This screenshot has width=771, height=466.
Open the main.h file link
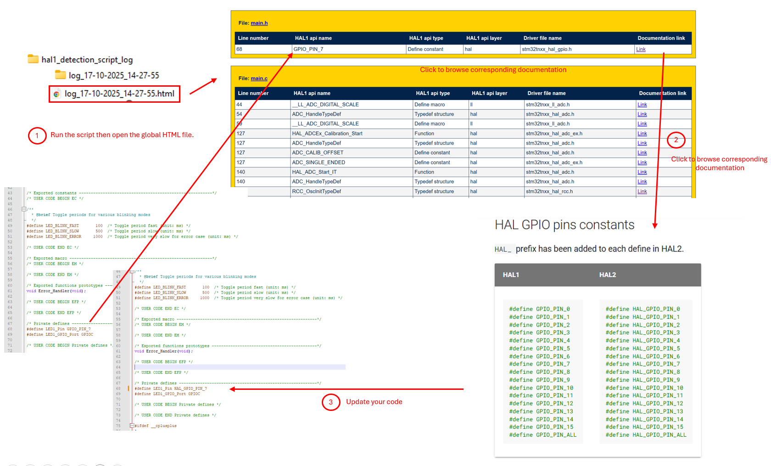coord(259,23)
